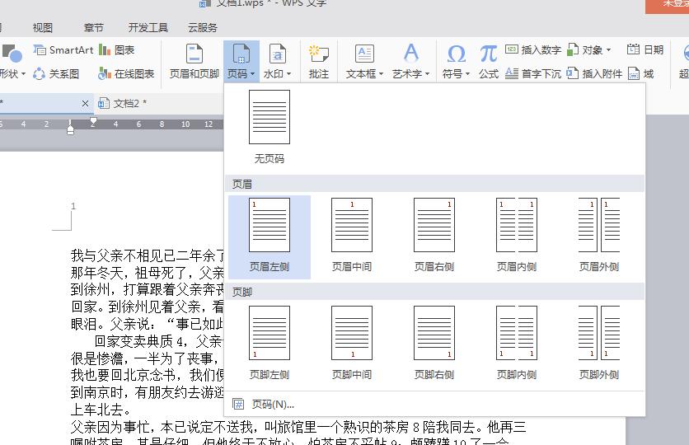This screenshot has height=445, width=689.
Task: Switch to the 章节 ribbon tab
Action: (x=94, y=28)
